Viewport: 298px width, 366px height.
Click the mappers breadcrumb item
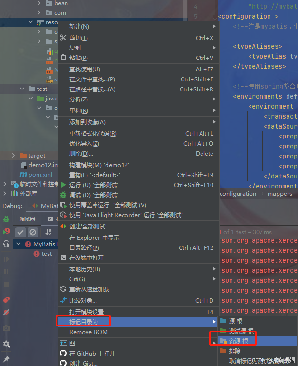(x=280, y=194)
